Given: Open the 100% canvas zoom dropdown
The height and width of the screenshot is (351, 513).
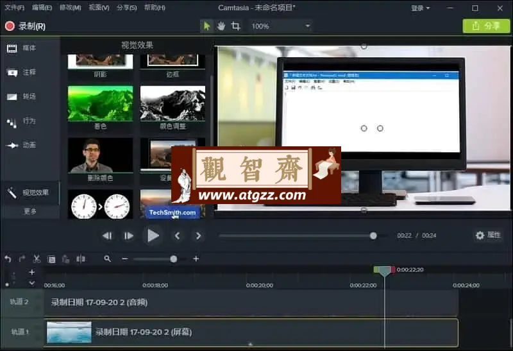Looking at the screenshot, I should 280,26.
